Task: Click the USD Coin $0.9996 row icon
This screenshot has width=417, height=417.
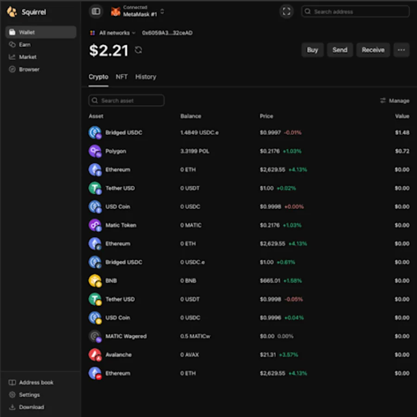Action: pyautogui.click(x=95, y=317)
